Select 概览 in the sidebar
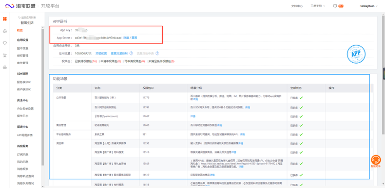 (x=20, y=30)
